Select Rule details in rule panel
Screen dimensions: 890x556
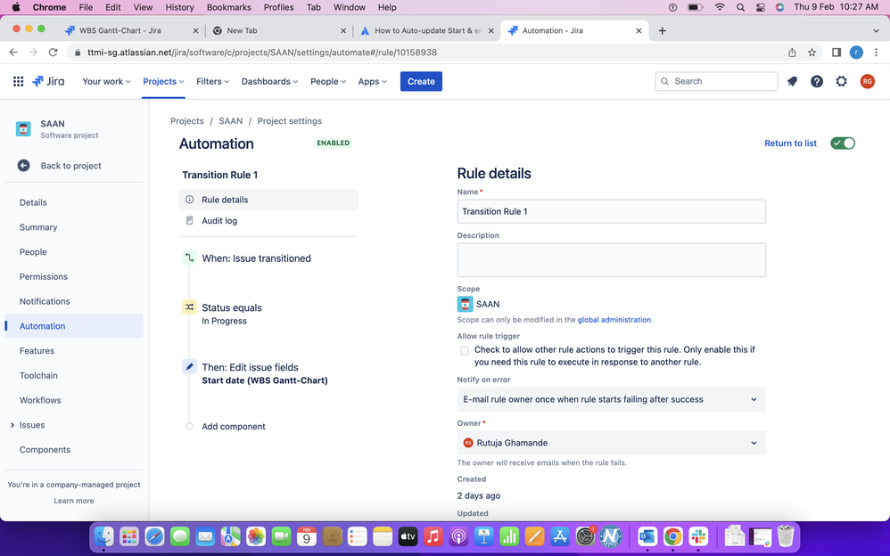[x=268, y=200]
